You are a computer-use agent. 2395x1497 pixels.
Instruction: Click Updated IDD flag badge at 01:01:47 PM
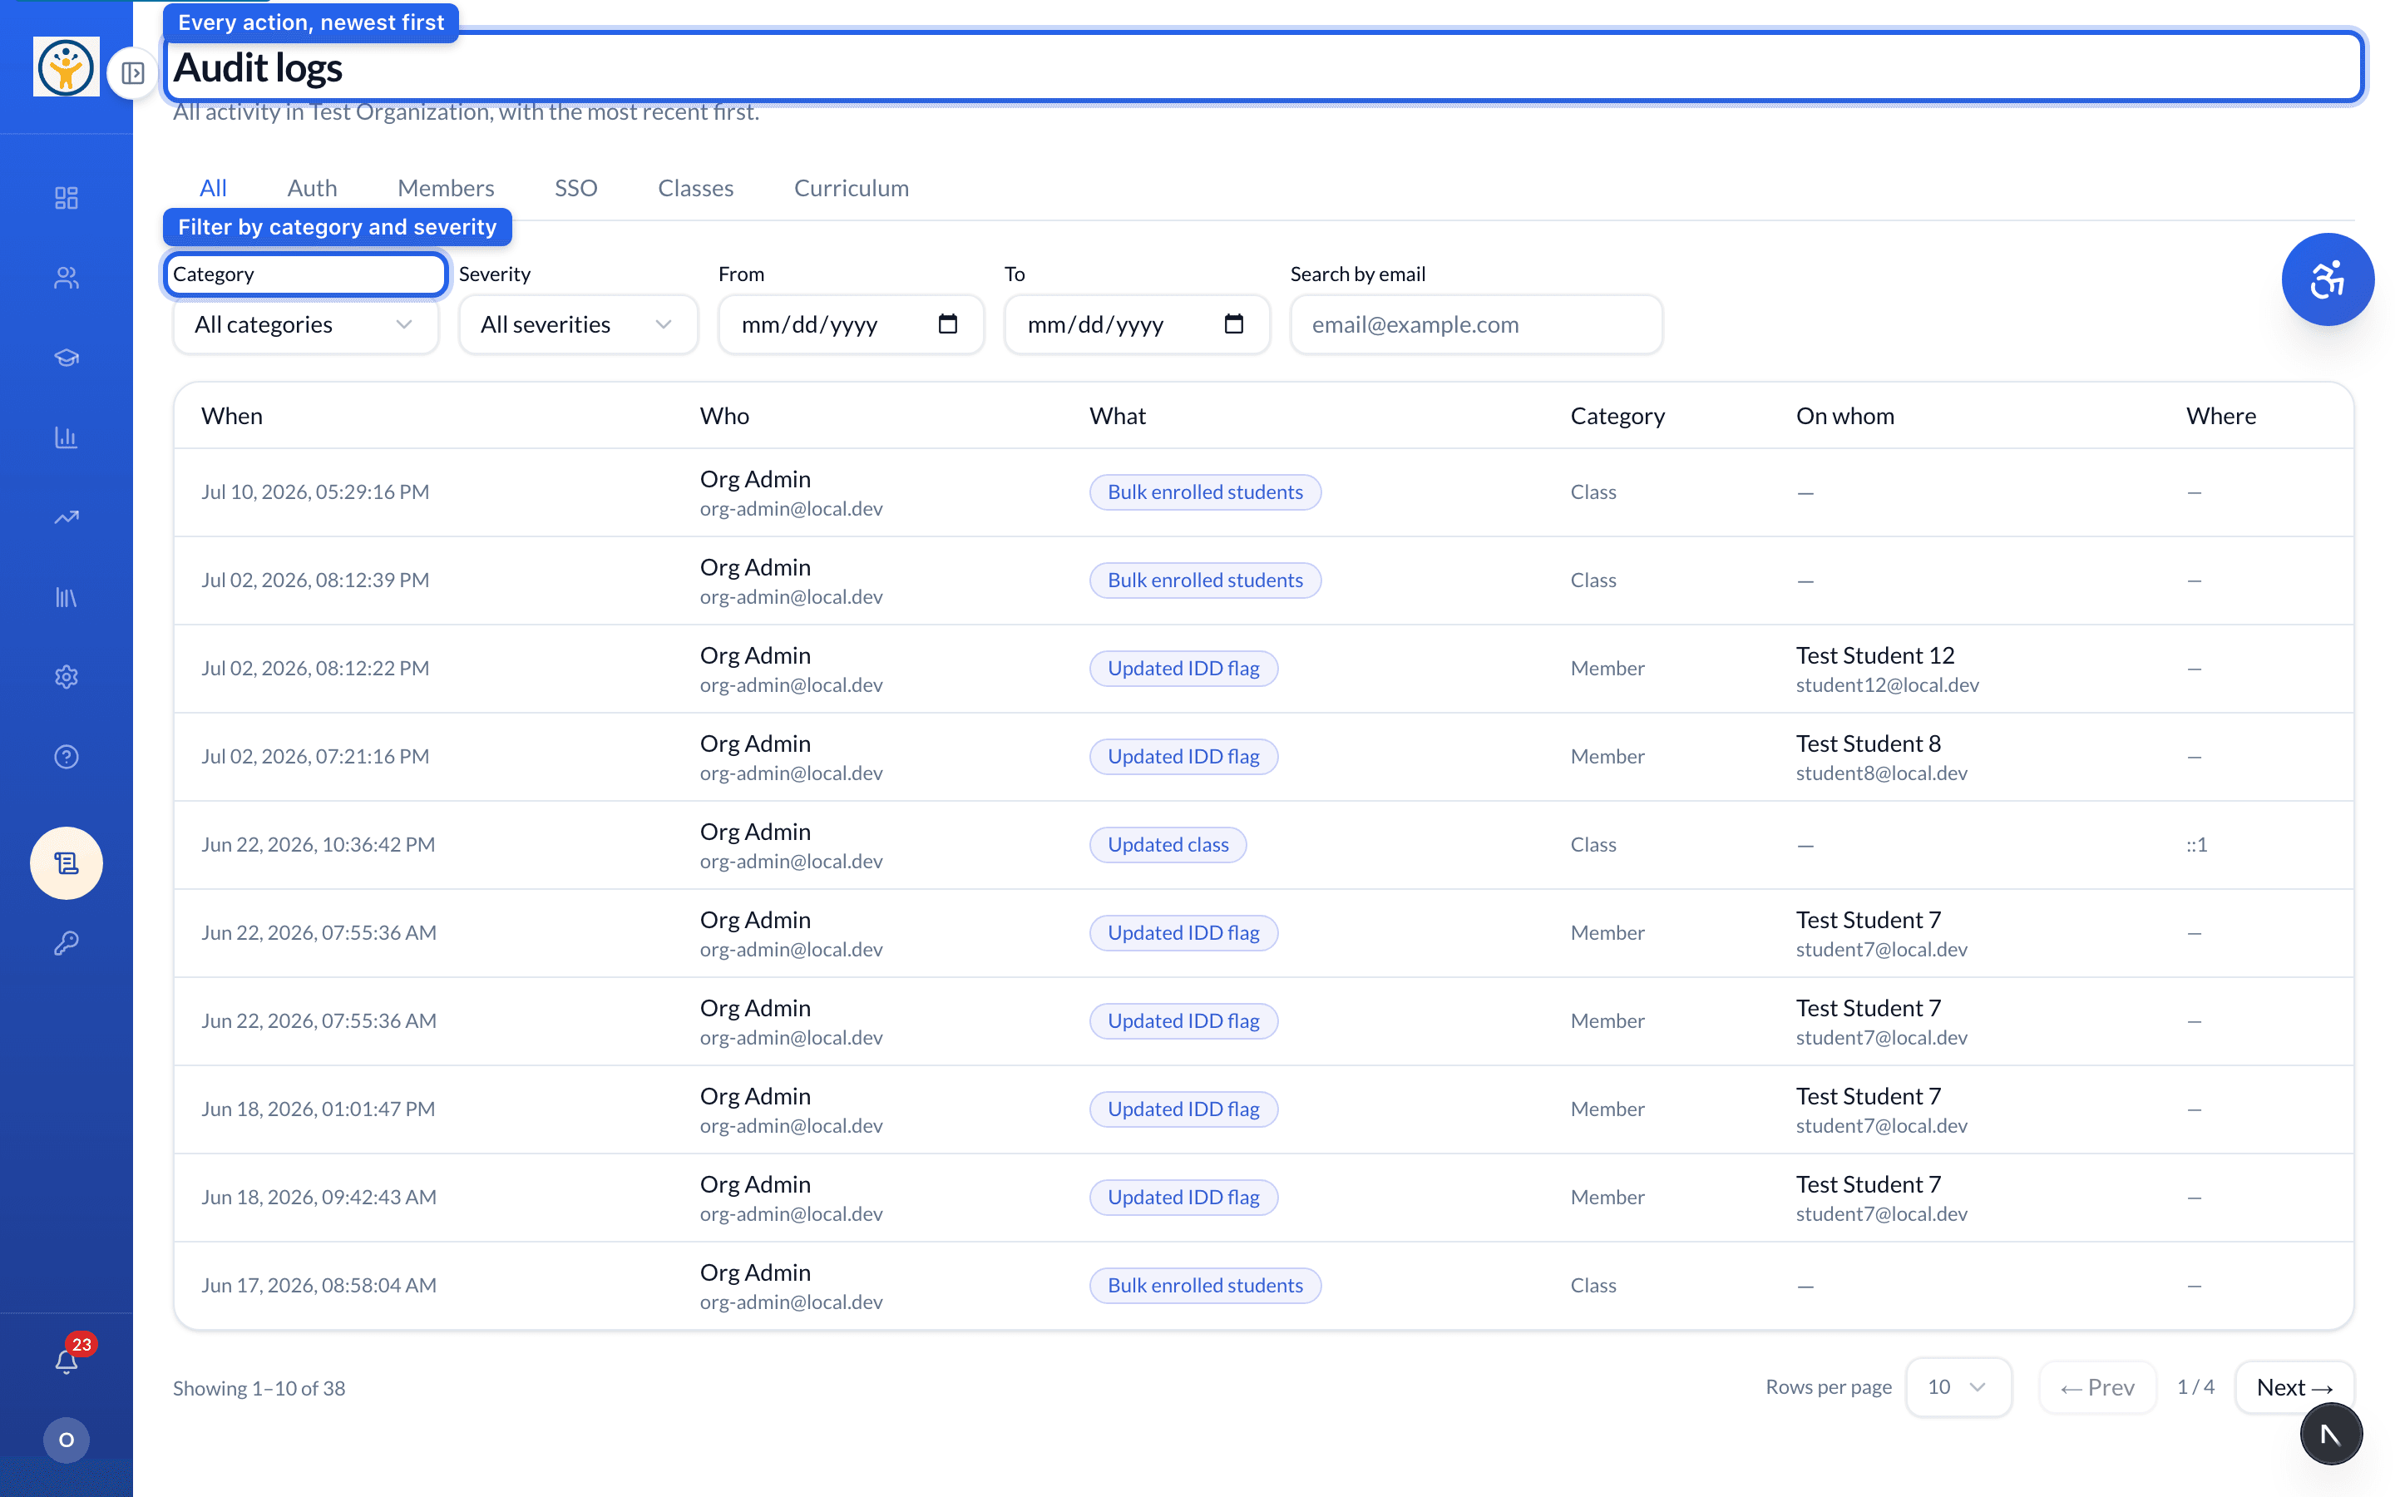[x=1183, y=1109]
